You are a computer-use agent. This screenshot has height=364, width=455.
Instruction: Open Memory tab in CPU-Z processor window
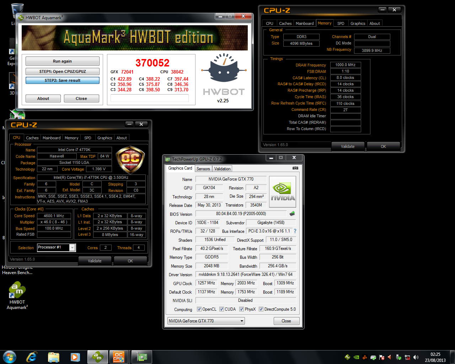pyautogui.click(x=71, y=138)
